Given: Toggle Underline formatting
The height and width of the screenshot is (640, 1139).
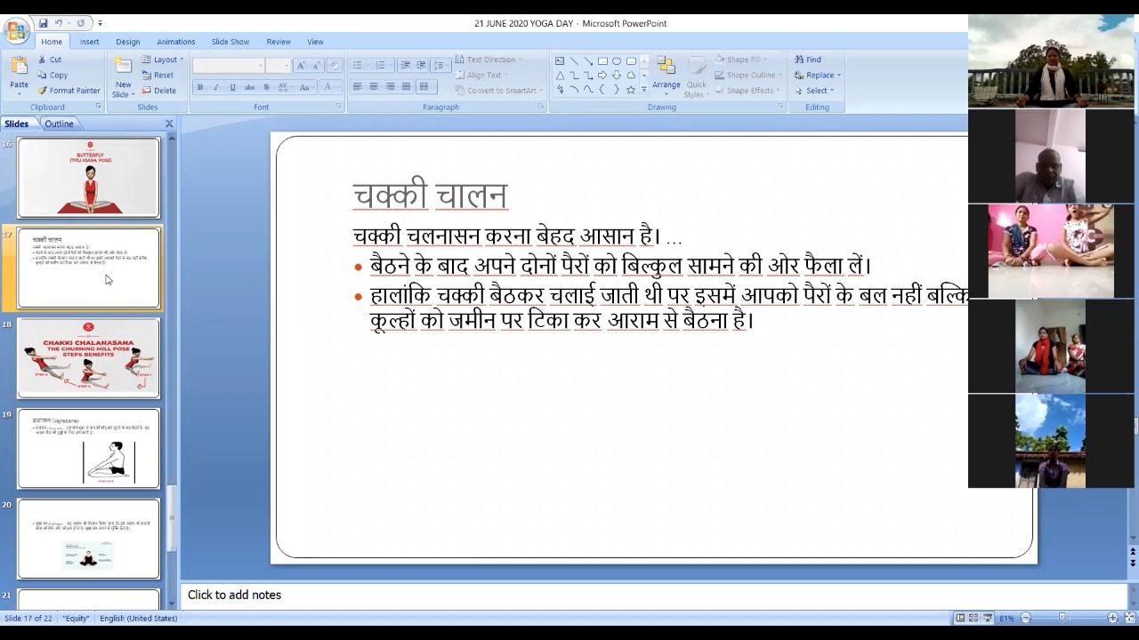Looking at the screenshot, I should [x=232, y=87].
